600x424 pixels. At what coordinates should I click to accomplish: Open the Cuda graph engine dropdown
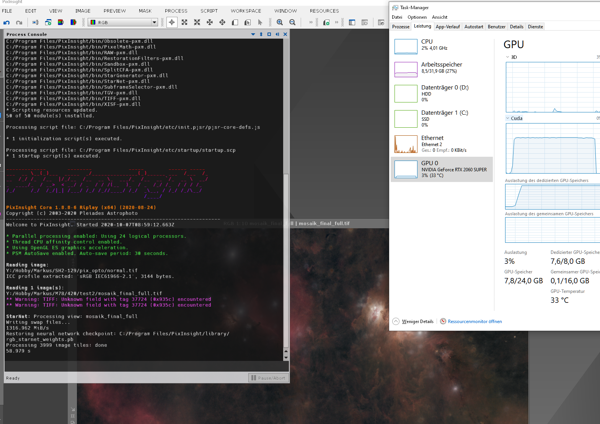point(514,118)
